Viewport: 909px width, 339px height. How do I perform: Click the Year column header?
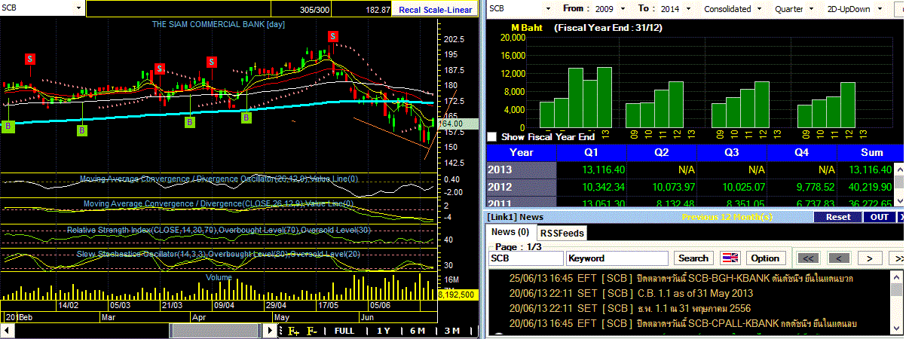[x=522, y=152]
